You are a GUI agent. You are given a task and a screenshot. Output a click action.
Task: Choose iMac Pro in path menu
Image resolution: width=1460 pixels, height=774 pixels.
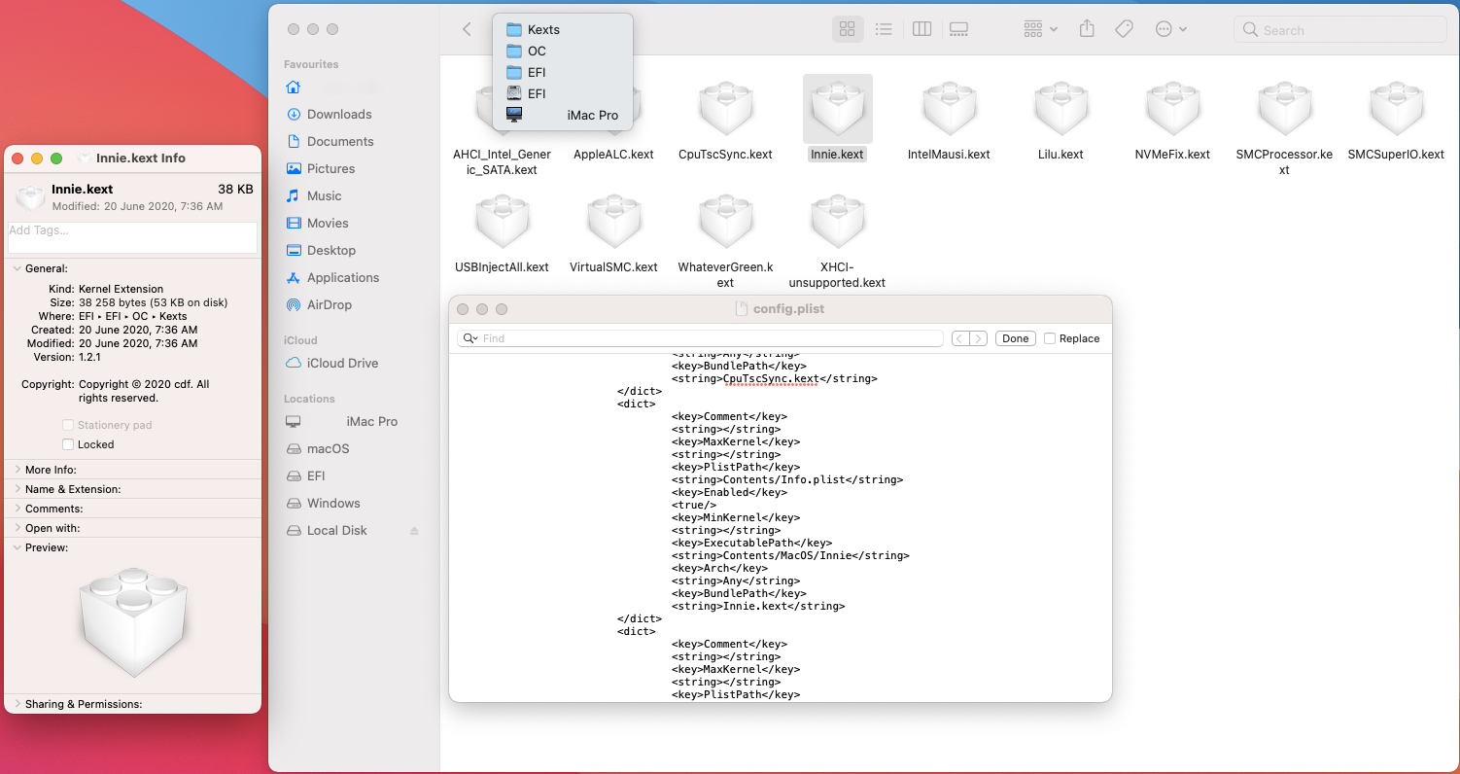point(592,115)
